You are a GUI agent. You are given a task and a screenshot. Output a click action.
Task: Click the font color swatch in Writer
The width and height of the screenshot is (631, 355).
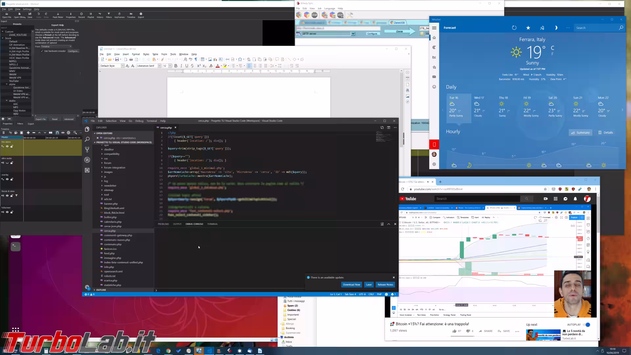click(x=217, y=66)
